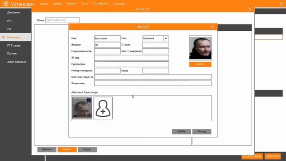Image resolution: width=286 pixels, height=161 pixels.
Task: Open the Канал top menu
Action: [44, 4]
